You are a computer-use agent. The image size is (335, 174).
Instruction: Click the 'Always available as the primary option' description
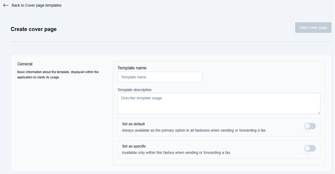tap(194, 130)
